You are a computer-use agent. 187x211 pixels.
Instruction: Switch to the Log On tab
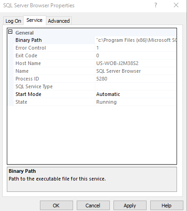click(x=13, y=21)
